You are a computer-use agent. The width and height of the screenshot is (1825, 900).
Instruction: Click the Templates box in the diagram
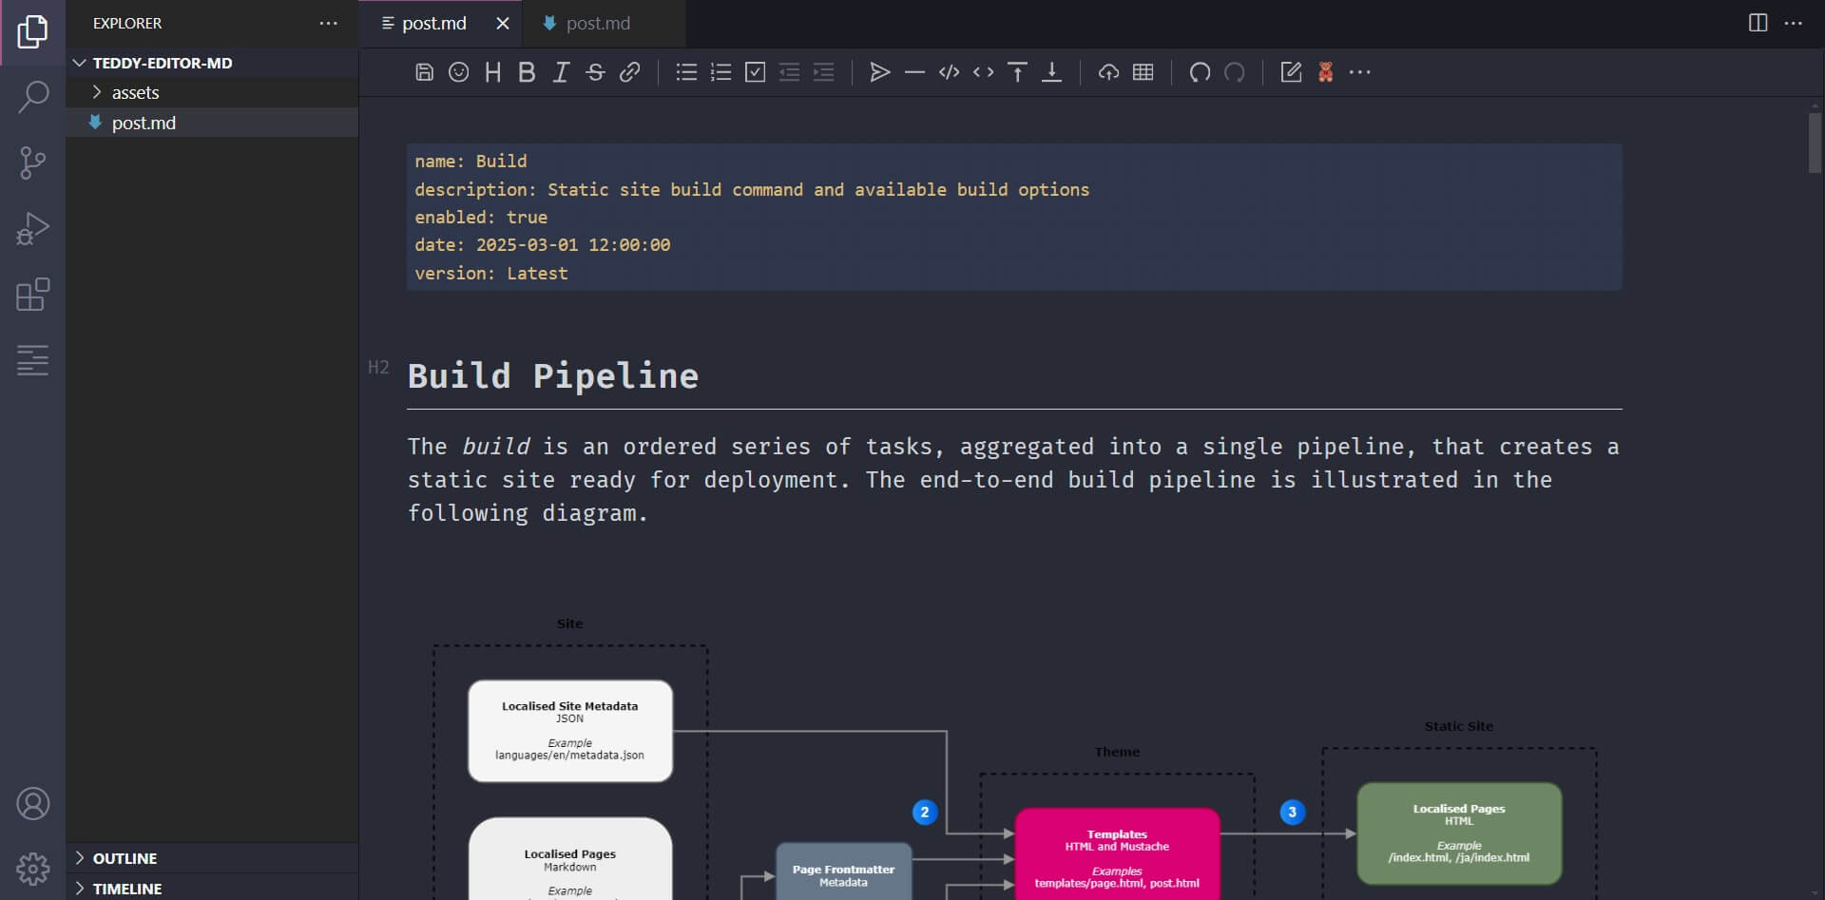tap(1117, 853)
